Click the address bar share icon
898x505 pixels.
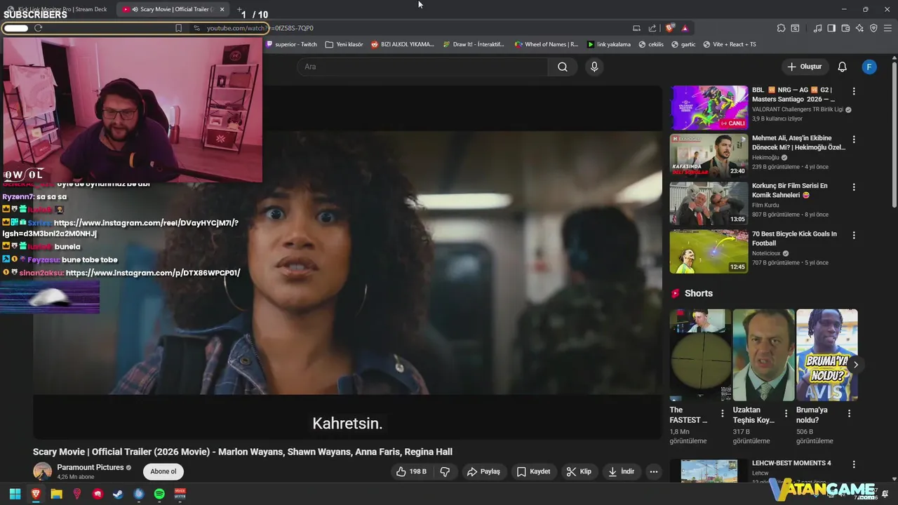click(x=652, y=28)
